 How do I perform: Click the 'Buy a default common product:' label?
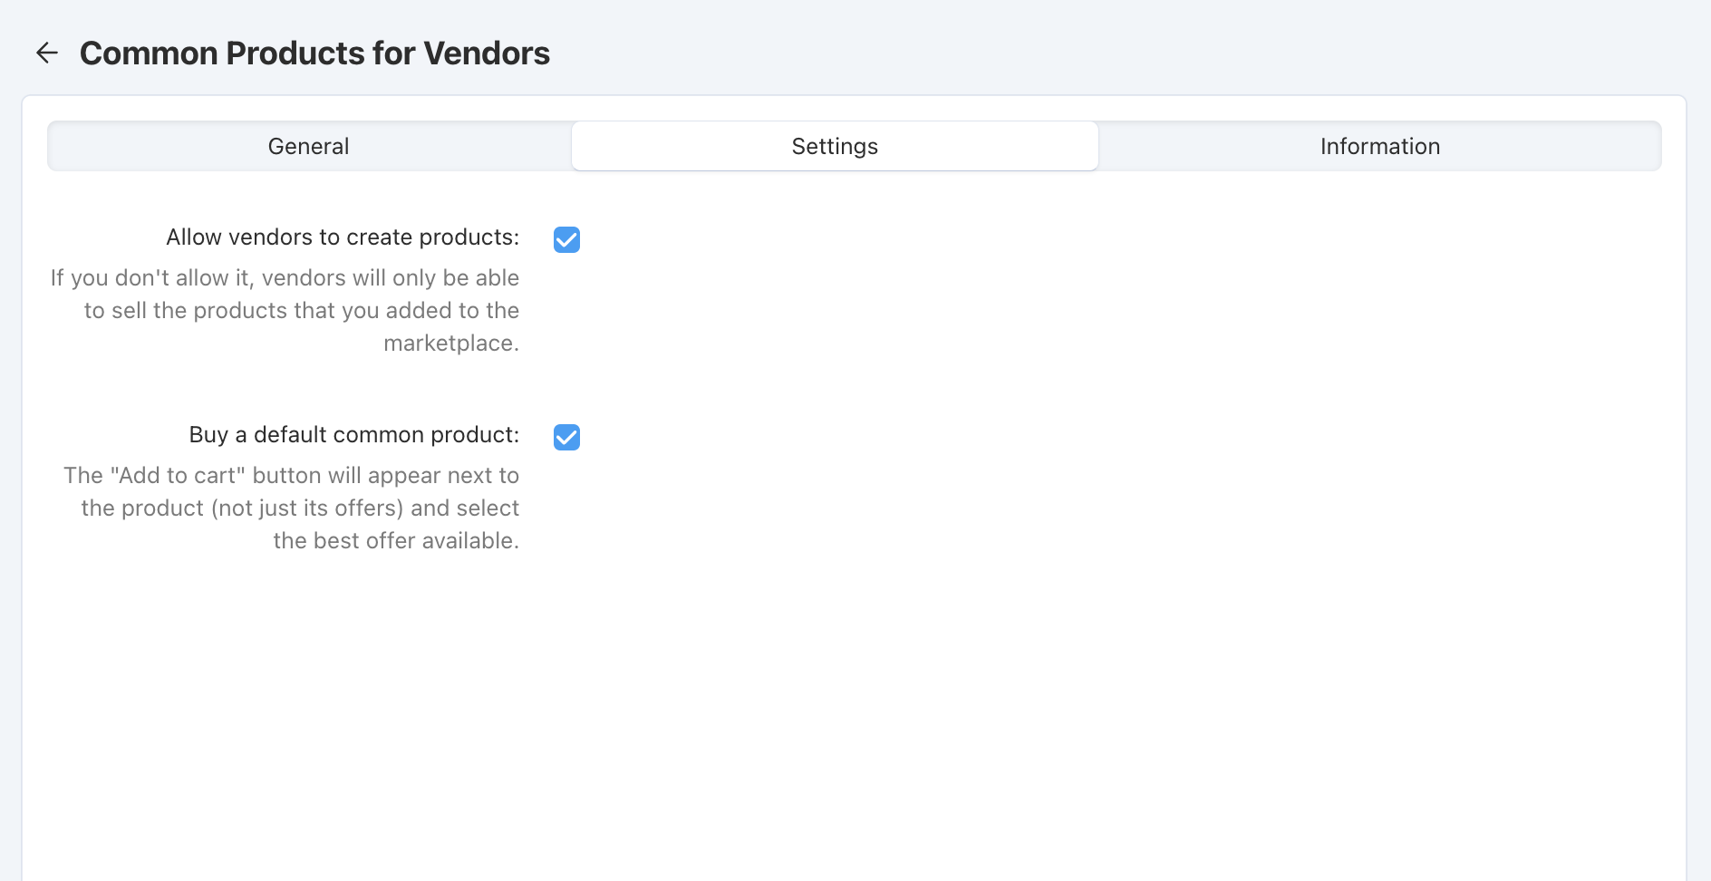coord(354,435)
